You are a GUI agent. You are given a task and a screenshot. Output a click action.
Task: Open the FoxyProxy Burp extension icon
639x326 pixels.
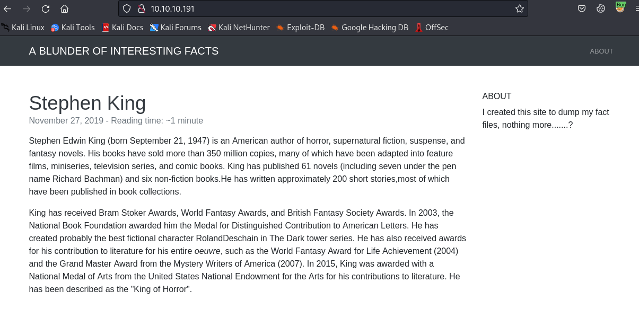(x=620, y=7)
